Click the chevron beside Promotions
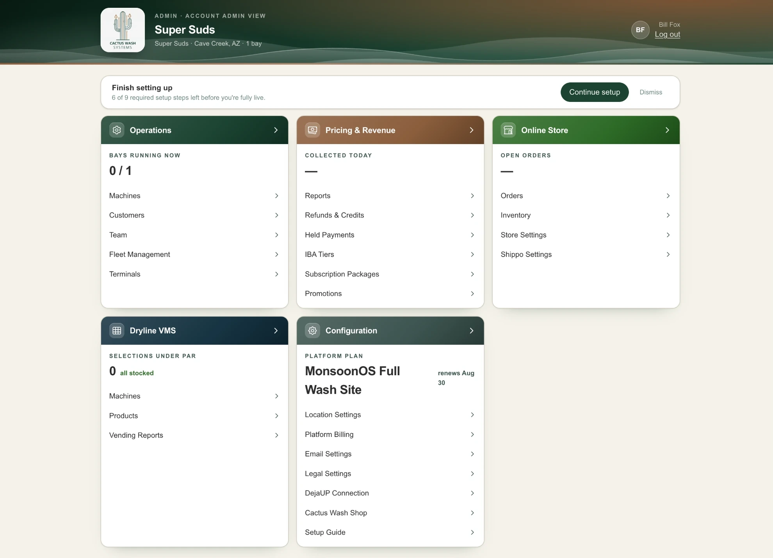The height and width of the screenshot is (558, 773). [472, 294]
